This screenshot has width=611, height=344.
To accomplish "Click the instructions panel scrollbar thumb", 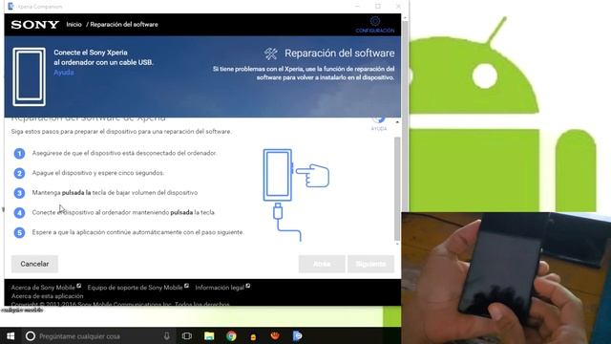I will click(x=397, y=189).
